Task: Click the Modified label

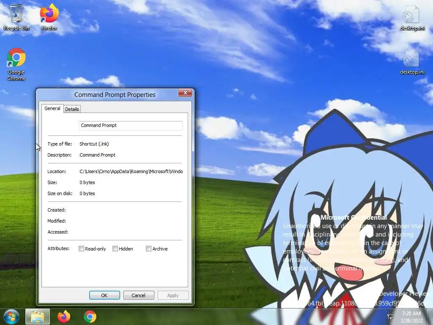Action: pyautogui.click(x=57, y=221)
